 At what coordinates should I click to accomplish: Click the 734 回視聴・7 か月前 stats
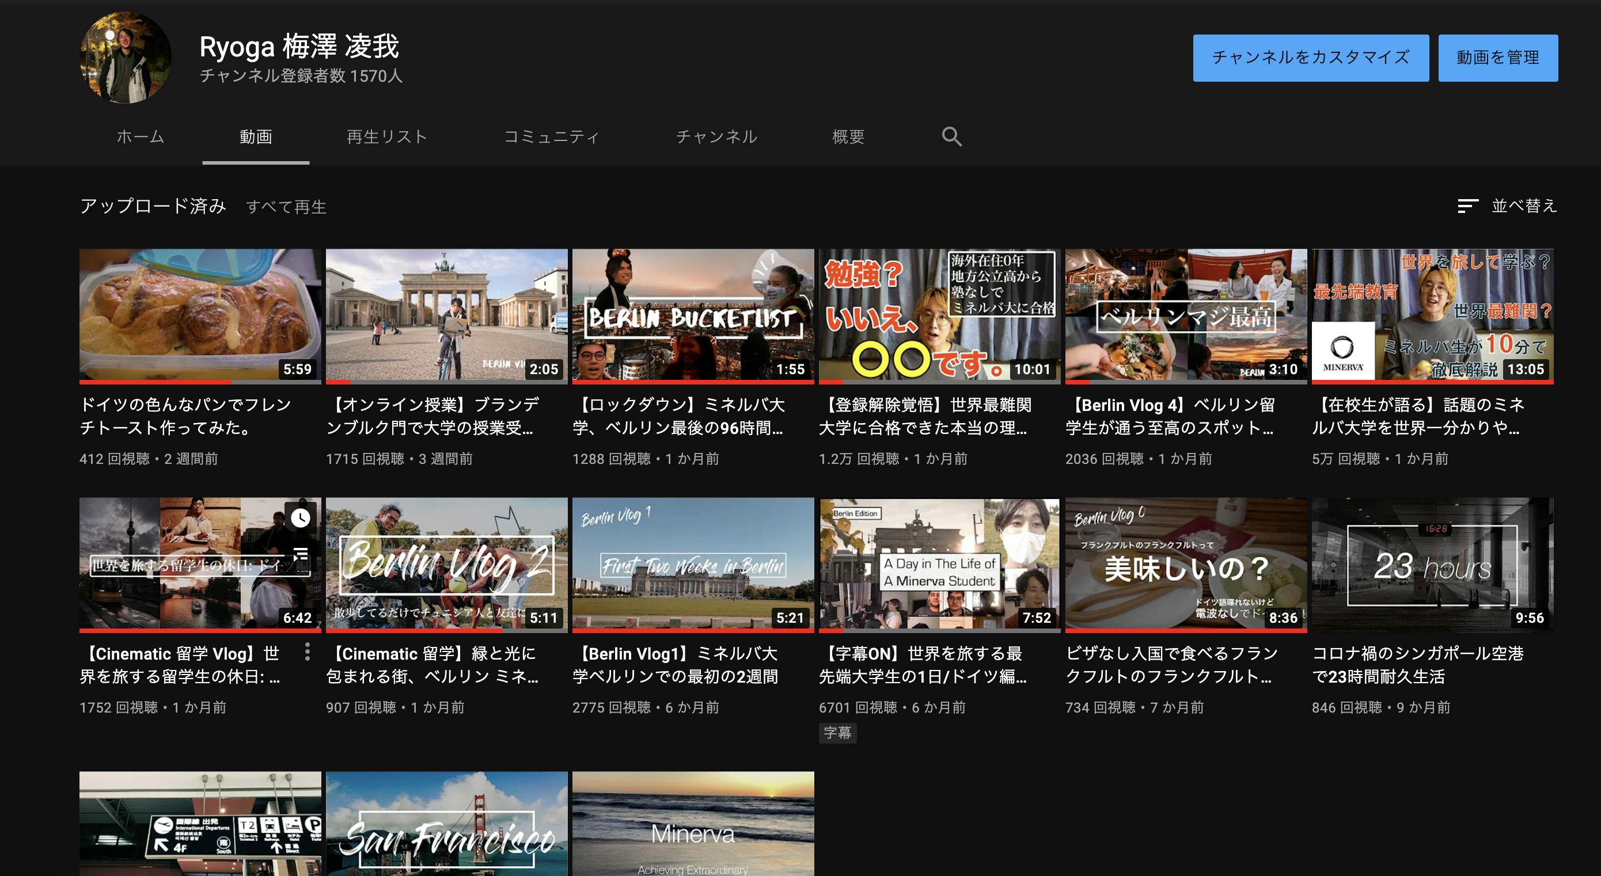[1135, 707]
